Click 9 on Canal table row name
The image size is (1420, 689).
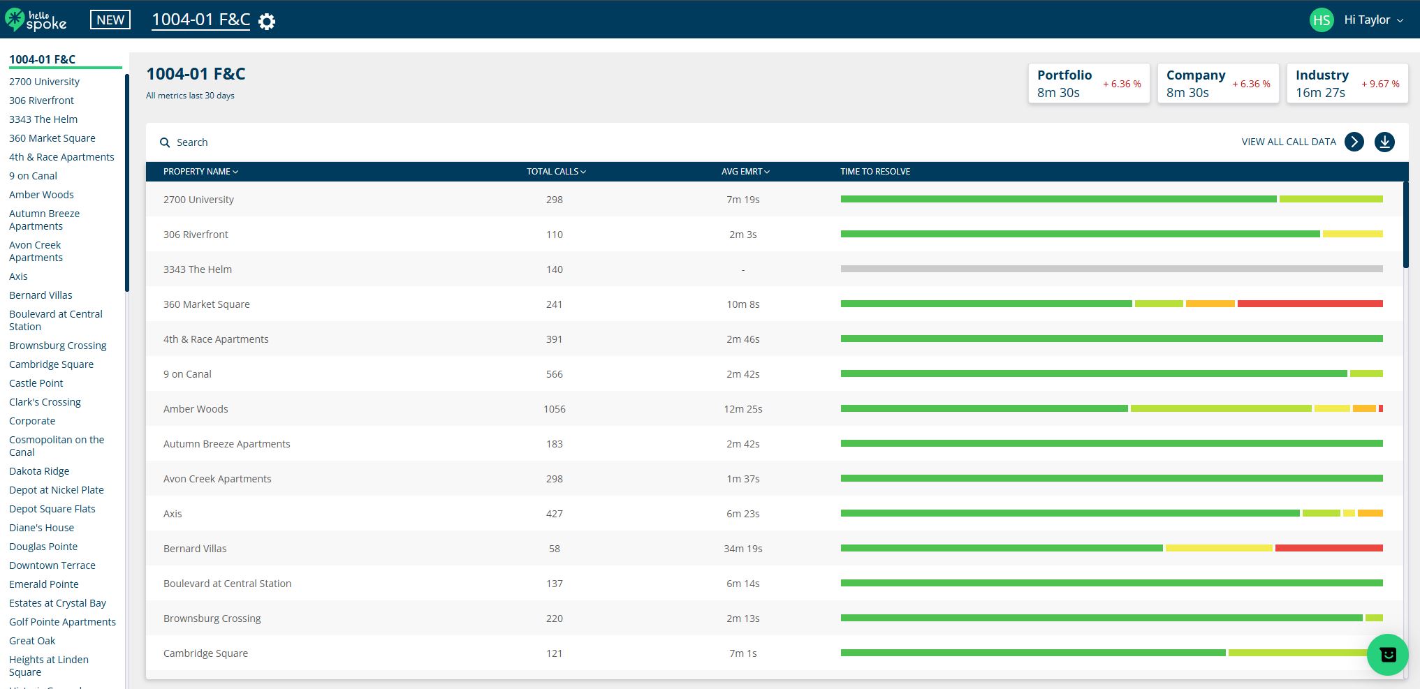[x=187, y=374]
